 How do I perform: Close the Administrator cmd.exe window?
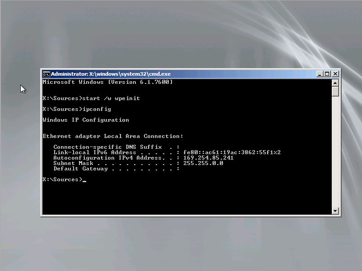[335, 74]
